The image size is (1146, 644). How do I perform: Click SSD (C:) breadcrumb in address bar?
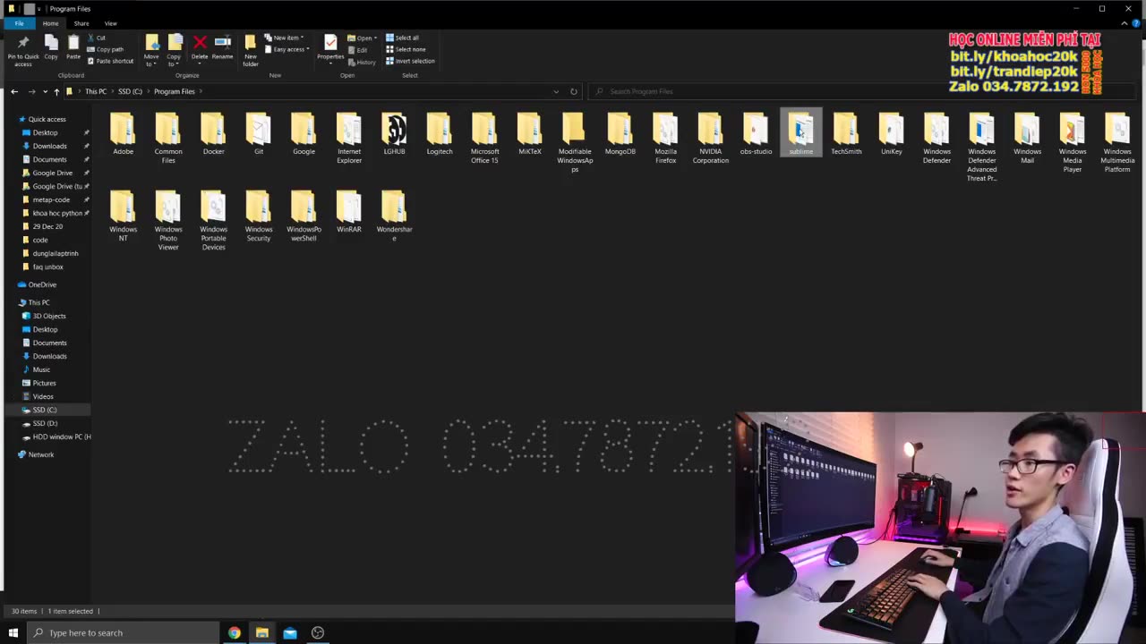coord(130,91)
